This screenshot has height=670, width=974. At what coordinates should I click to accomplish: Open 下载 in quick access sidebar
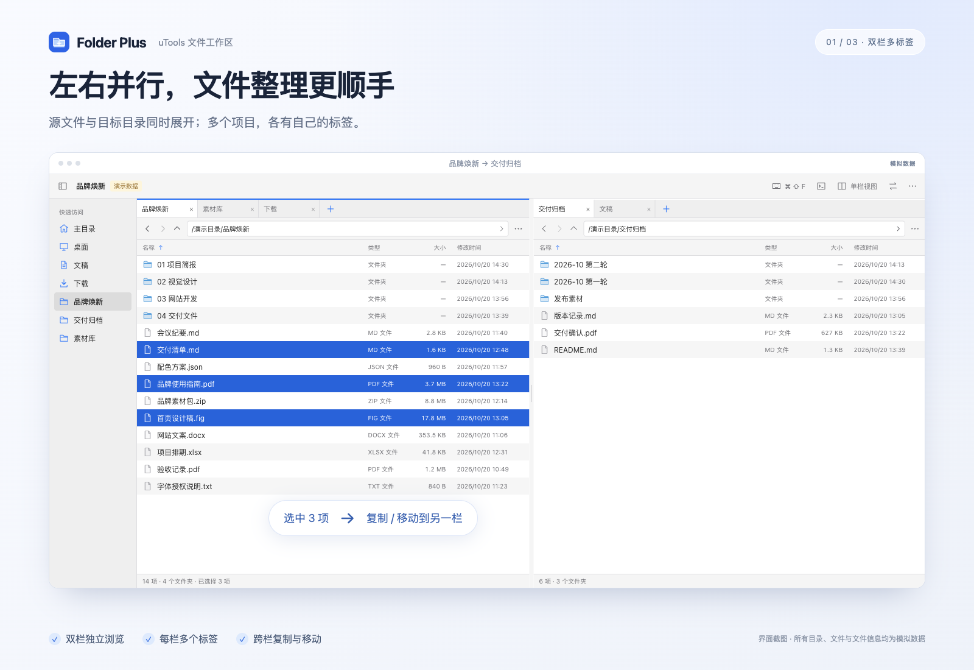tap(93, 284)
